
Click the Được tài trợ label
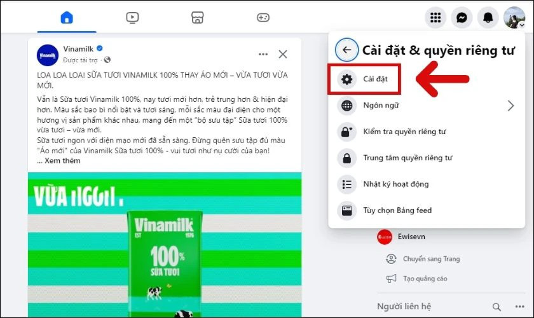tap(80, 60)
